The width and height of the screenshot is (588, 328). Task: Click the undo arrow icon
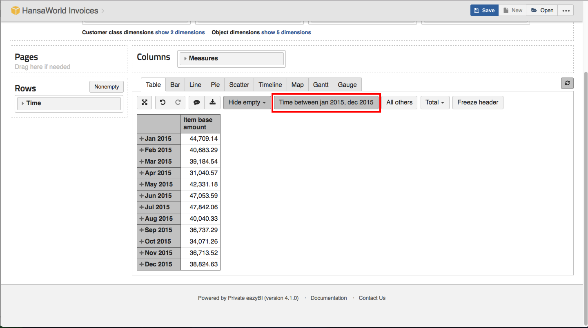(163, 102)
